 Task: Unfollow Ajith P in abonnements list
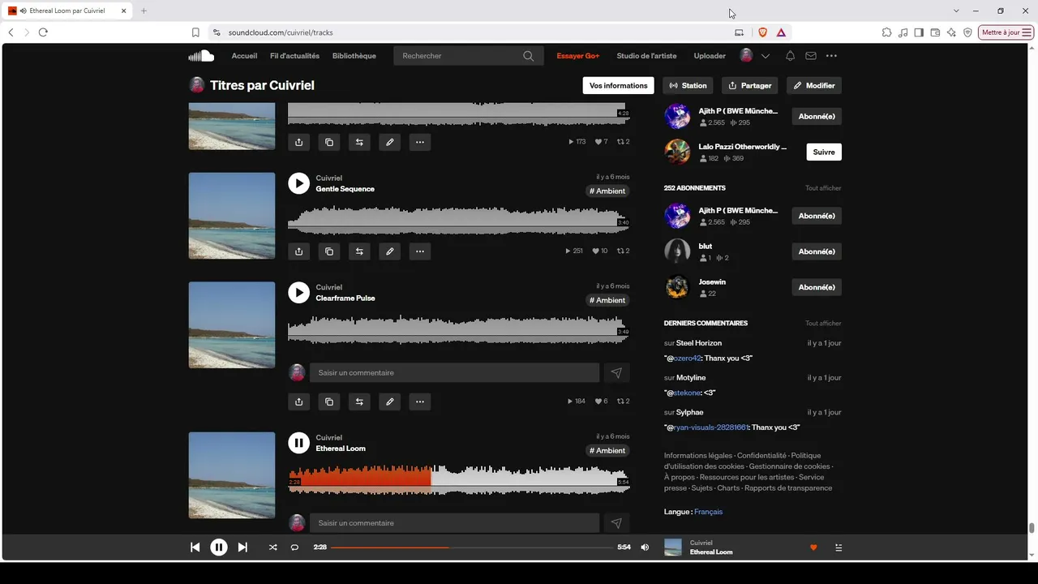coord(817,216)
